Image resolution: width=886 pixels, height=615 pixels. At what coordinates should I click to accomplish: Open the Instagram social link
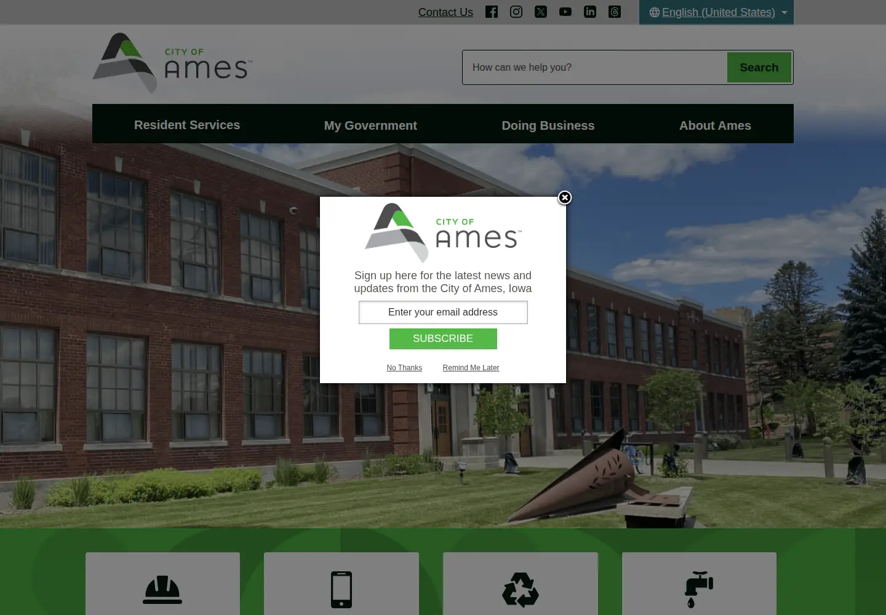coord(516,12)
